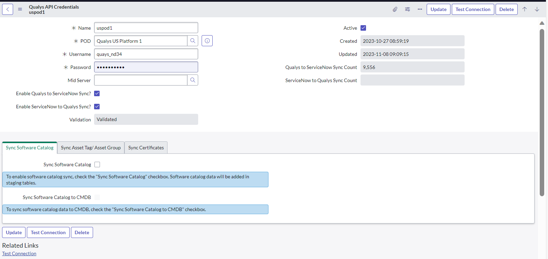The image size is (548, 259).
Task: Click the Validation field showing Validated
Action: (146, 119)
